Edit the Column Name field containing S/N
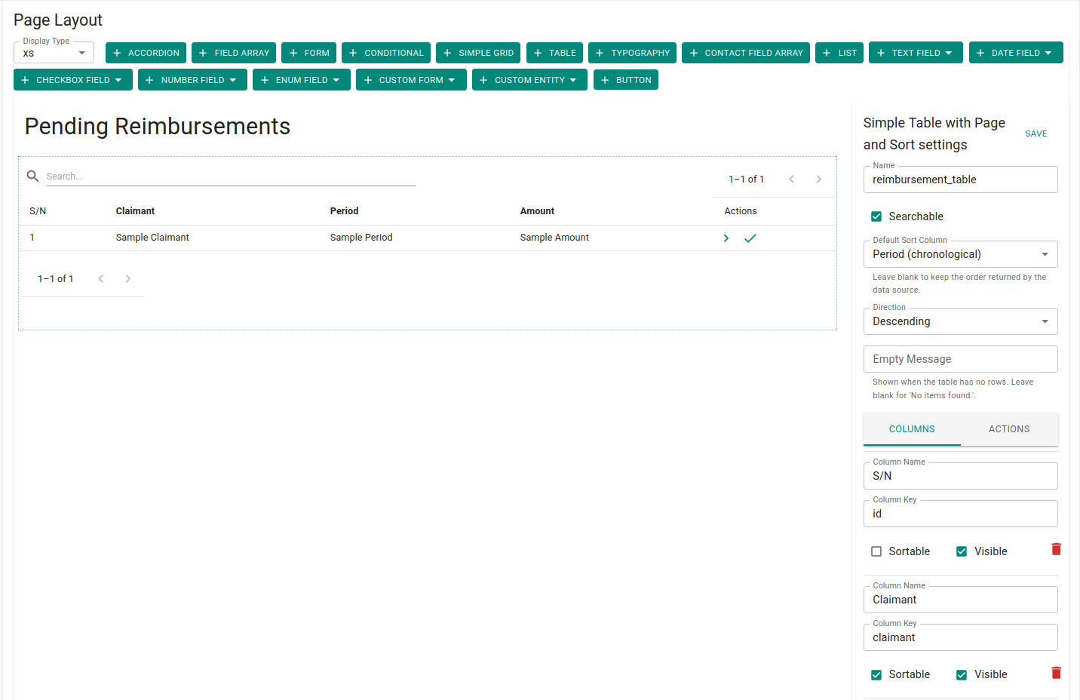This screenshot has height=700, width=1080. pos(960,476)
